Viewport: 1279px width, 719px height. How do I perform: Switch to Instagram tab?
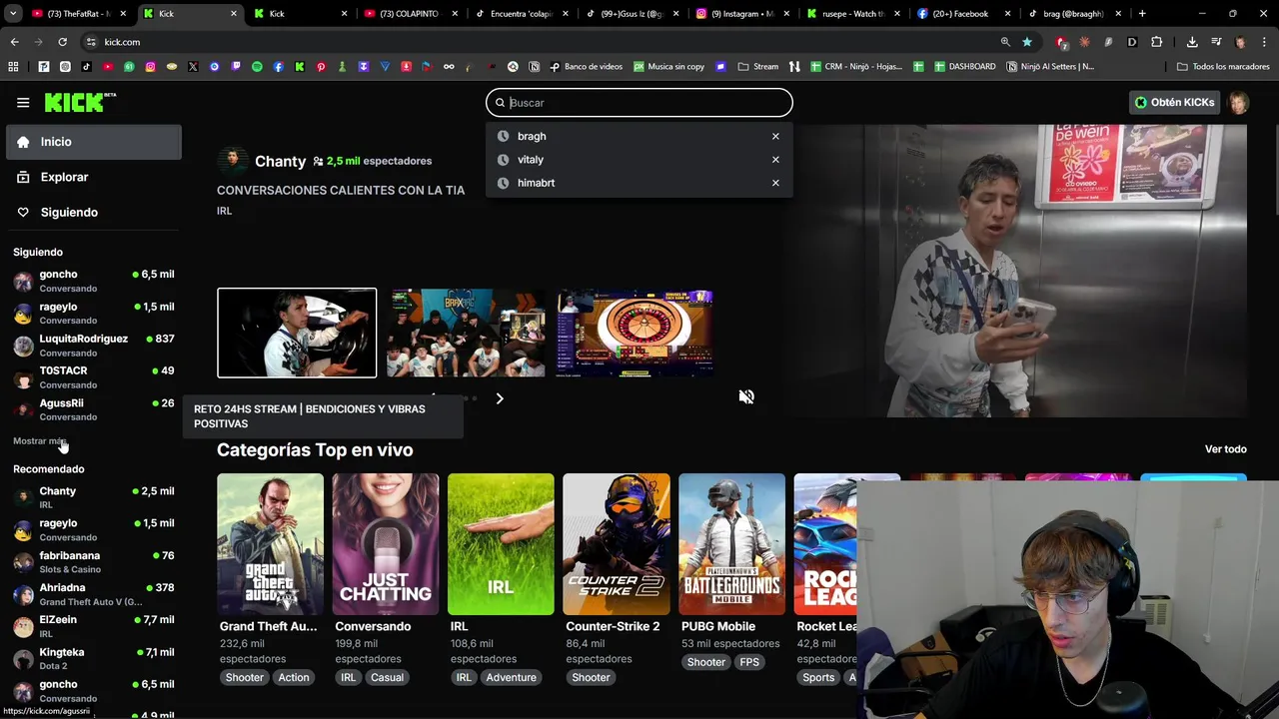[x=741, y=14]
